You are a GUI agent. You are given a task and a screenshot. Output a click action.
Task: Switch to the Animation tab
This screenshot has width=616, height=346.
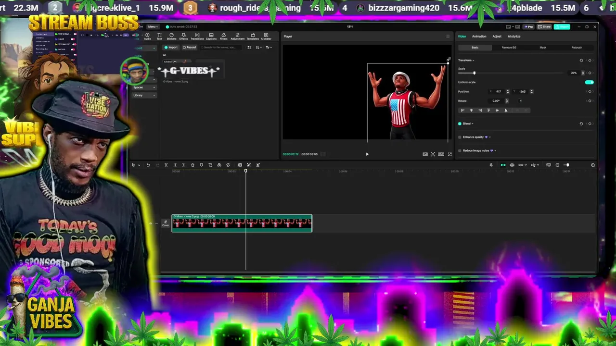click(479, 36)
